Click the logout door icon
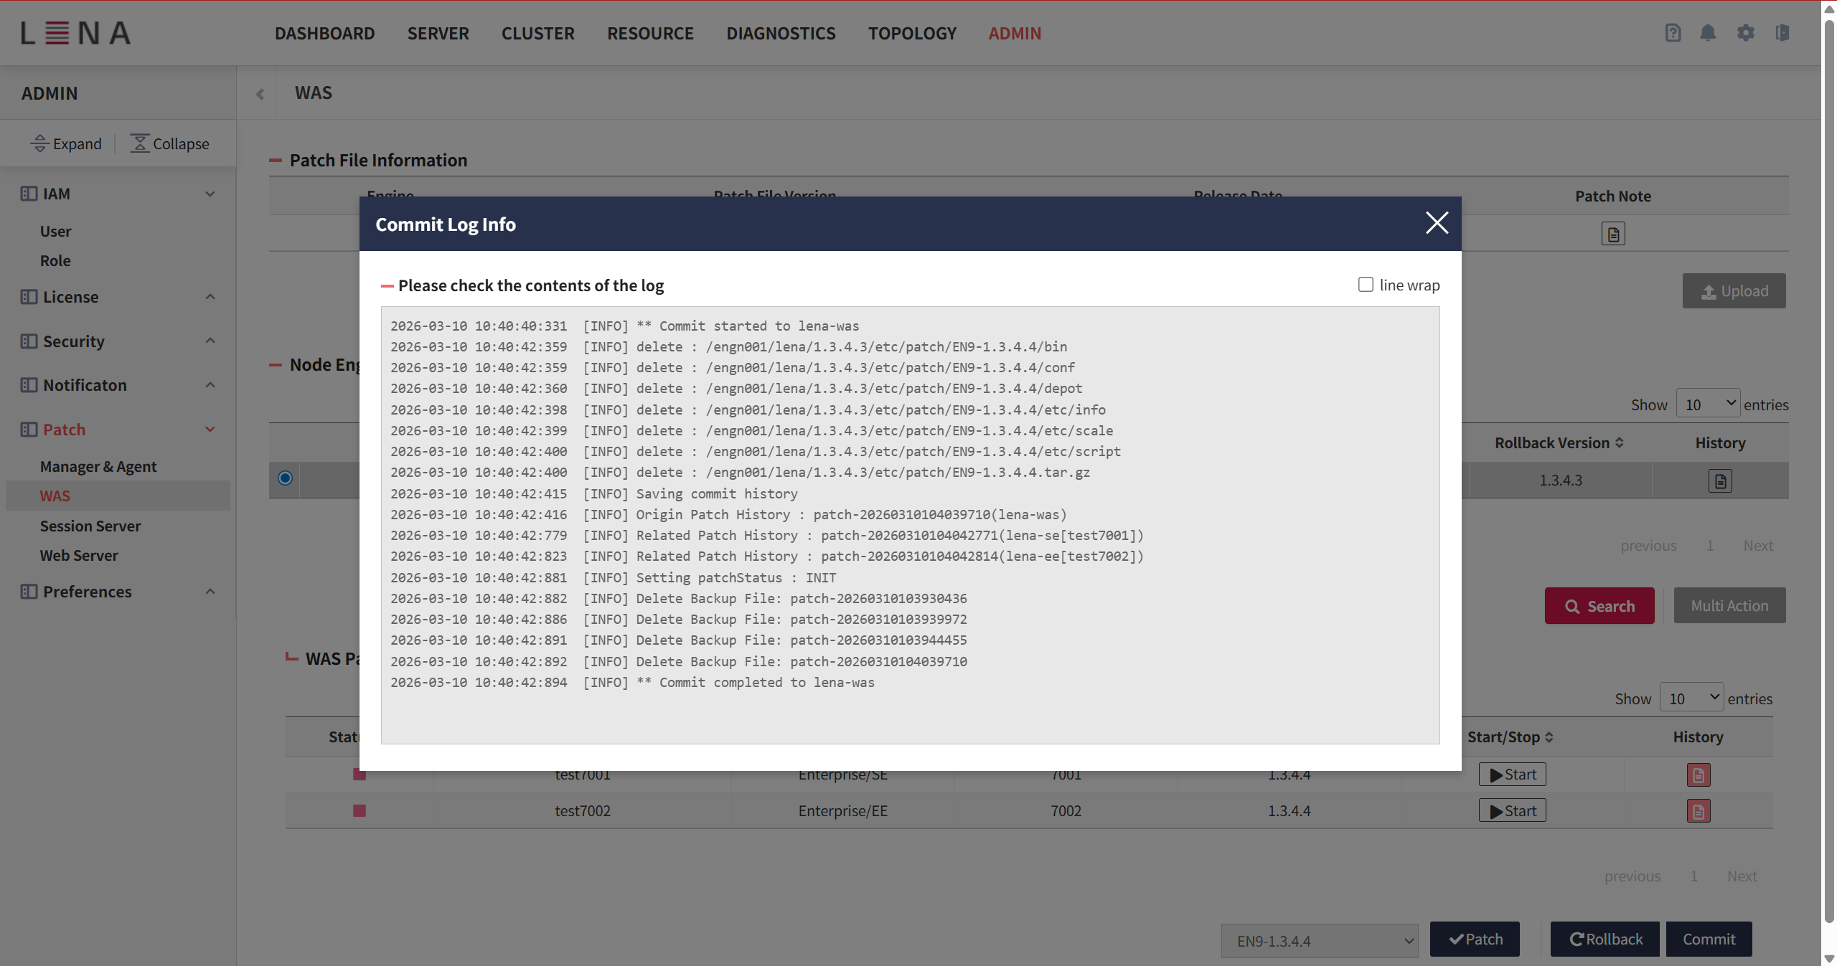Image resolution: width=1837 pixels, height=966 pixels. tap(1782, 33)
